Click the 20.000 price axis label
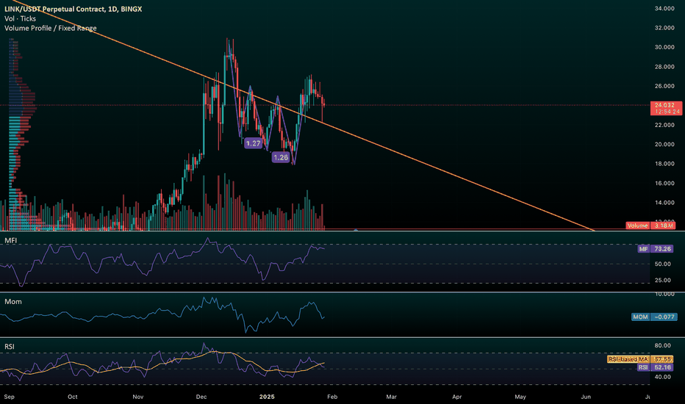Screen dimensions: 685x404 click(664, 144)
